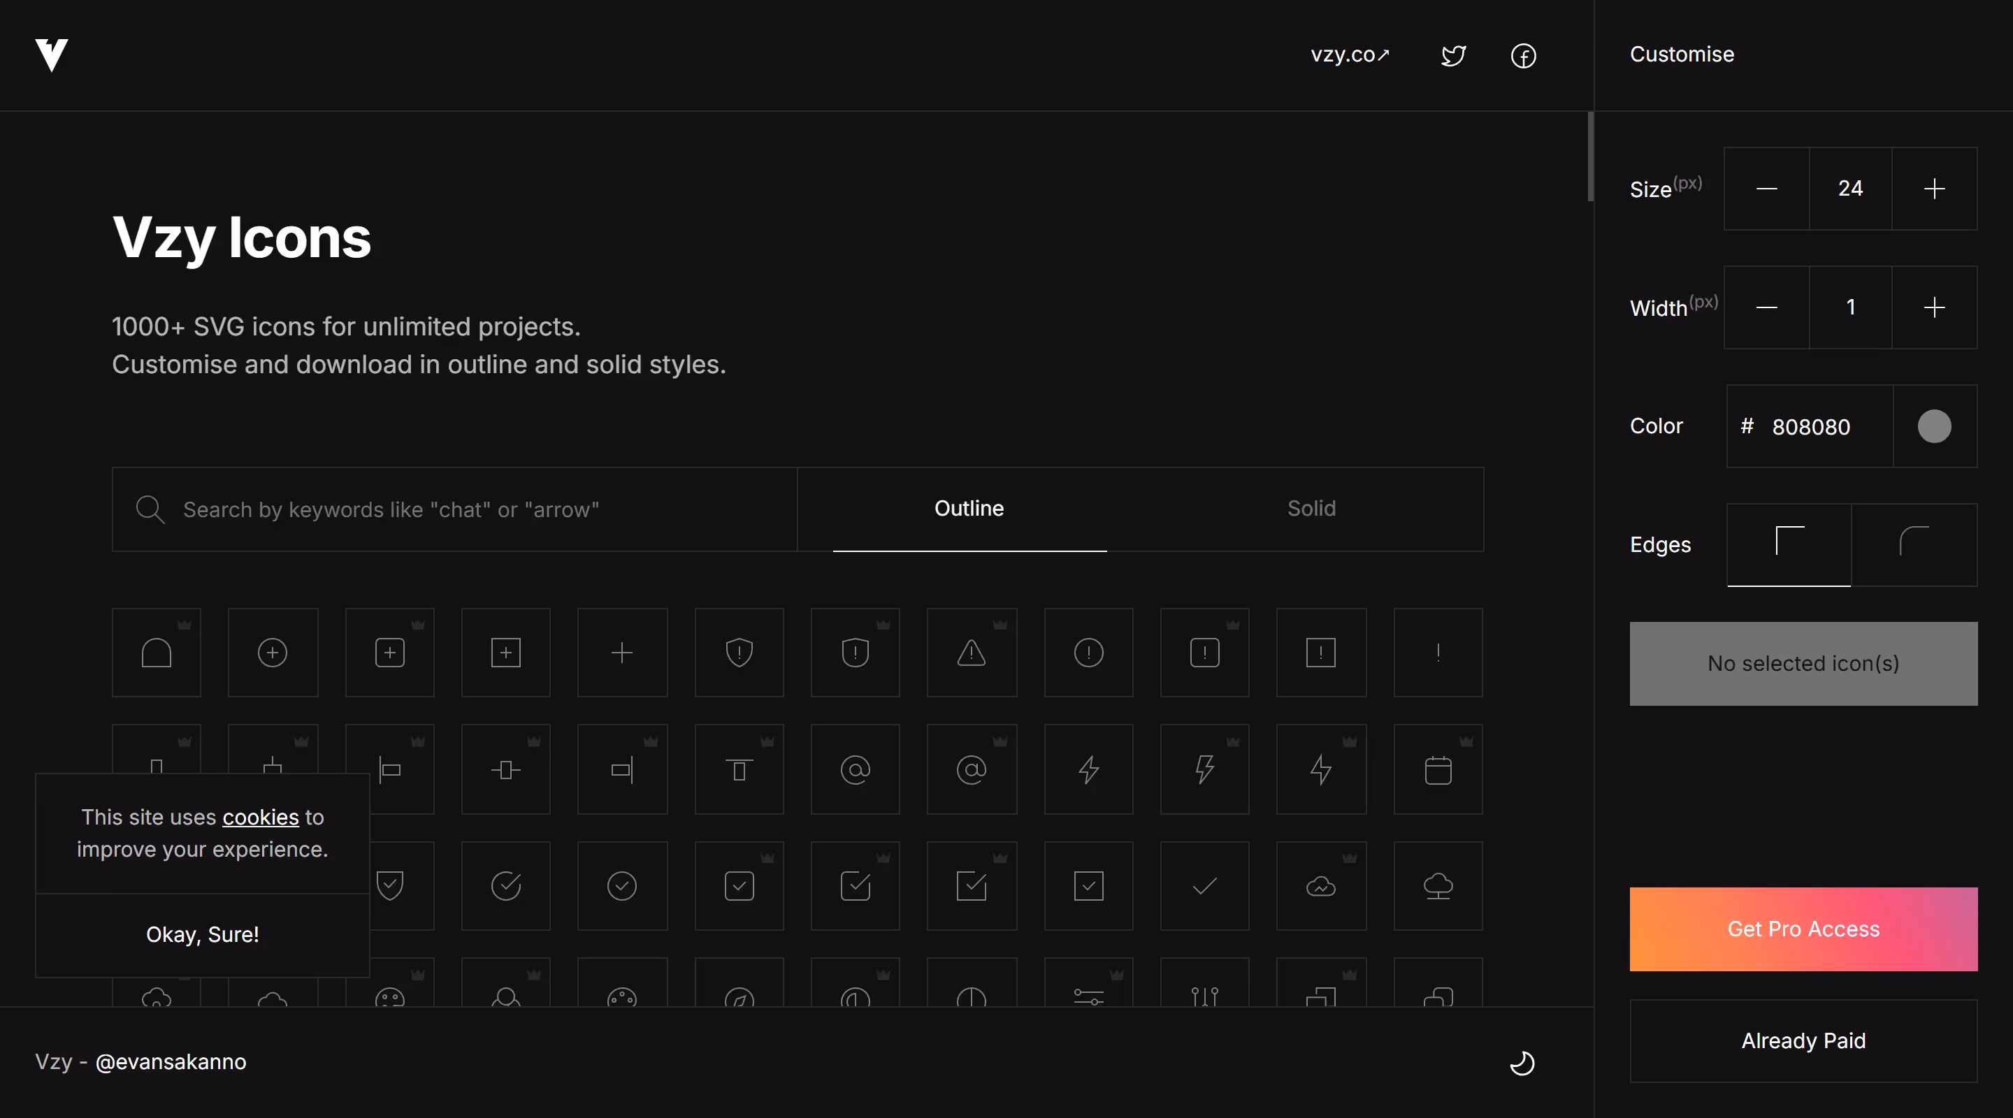Click the hex Color field 808080
Screen dimensions: 2013x1118
[1810, 426]
